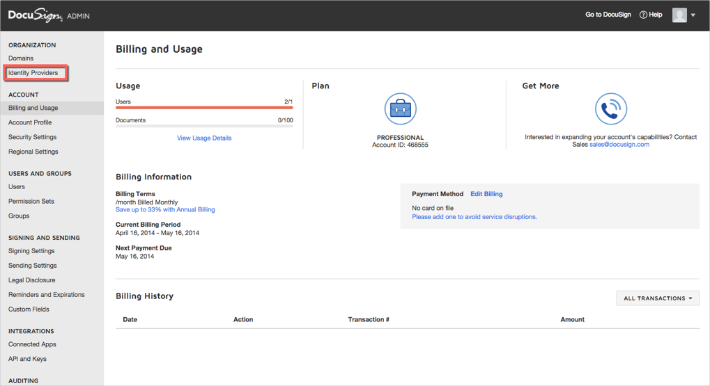This screenshot has height=386, width=710.
Task: Navigate to Permission Sets
Action: [31, 201]
